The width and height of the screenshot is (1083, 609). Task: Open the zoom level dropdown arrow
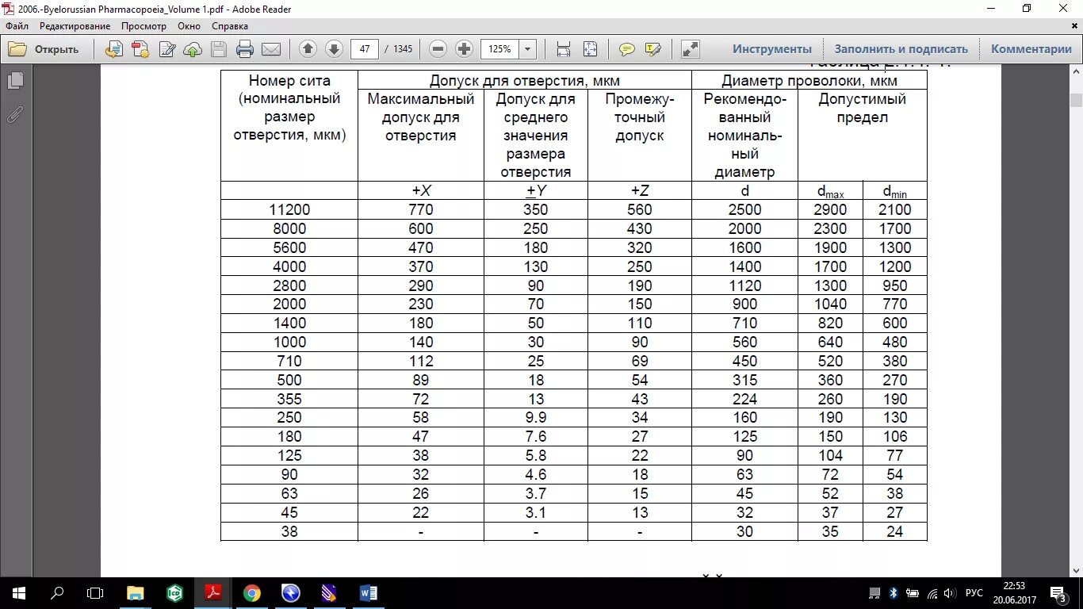tap(528, 49)
